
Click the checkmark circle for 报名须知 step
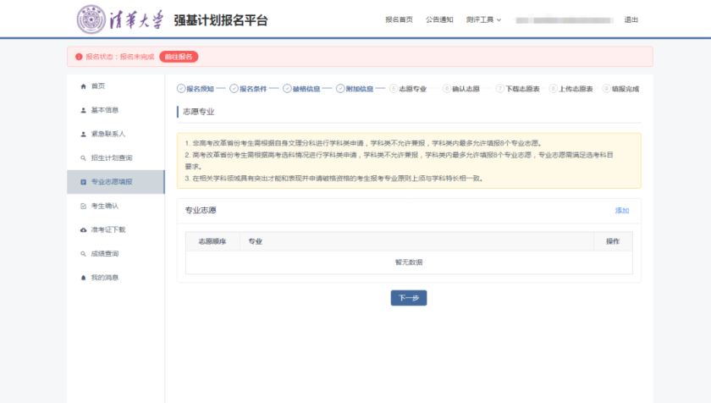click(x=181, y=88)
